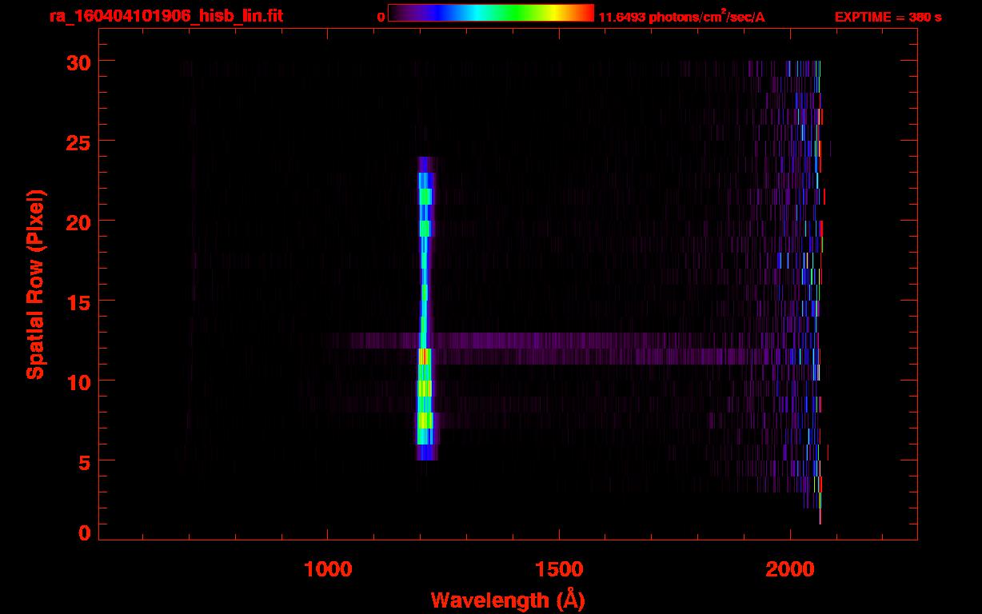Click the filename ra_160404101906_hisb_lin.fit
This screenshot has height=614, width=982.
166,16
